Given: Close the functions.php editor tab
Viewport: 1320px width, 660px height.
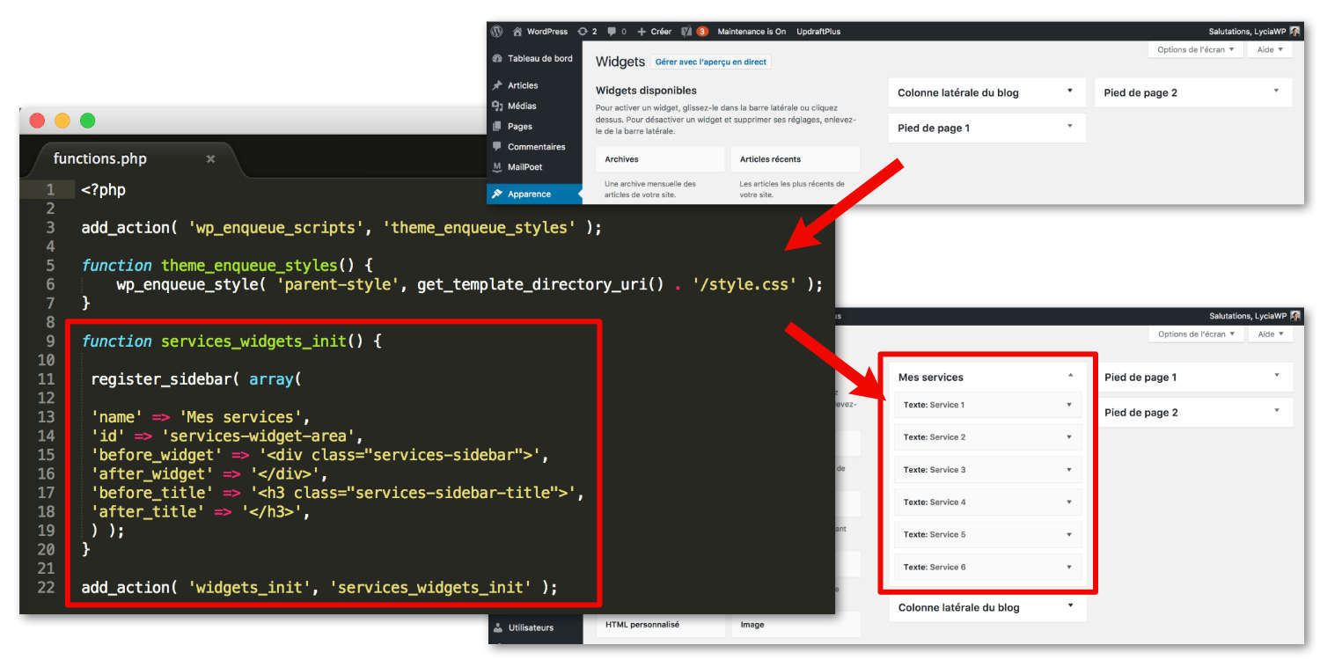Looking at the screenshot, I should tap(210, 159).
